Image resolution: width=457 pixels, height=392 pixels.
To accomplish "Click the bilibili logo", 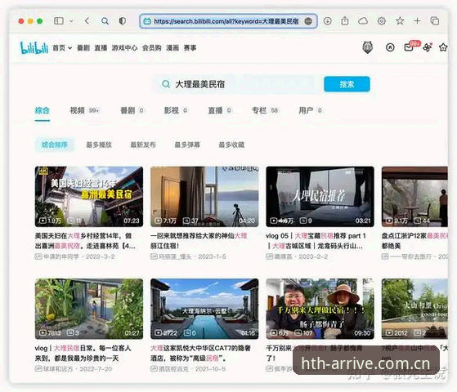I will (x=34, y=47).
